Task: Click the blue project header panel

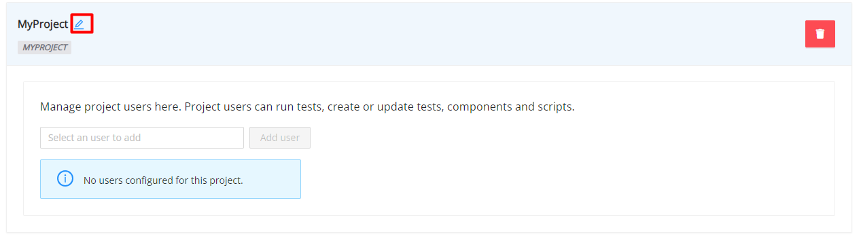Action: pos(429,34)
